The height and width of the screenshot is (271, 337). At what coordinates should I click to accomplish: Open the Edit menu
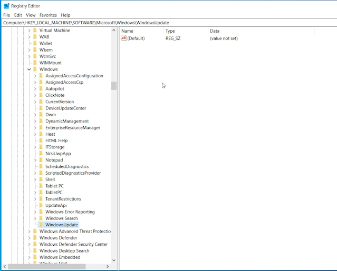[18, 15]
